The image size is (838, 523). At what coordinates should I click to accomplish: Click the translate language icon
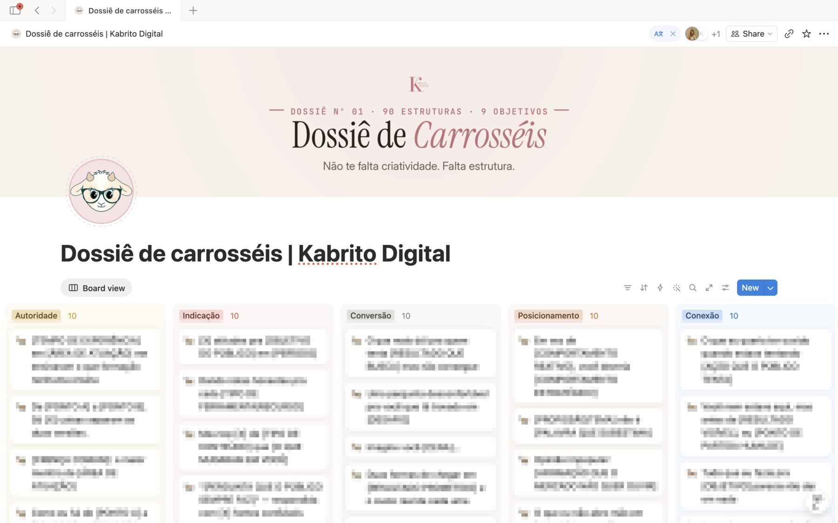point(658,33)
